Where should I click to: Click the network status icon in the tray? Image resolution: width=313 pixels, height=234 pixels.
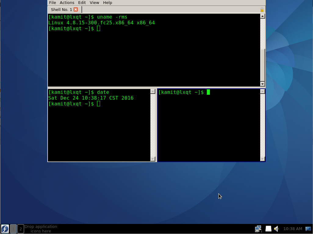point(258,229)
